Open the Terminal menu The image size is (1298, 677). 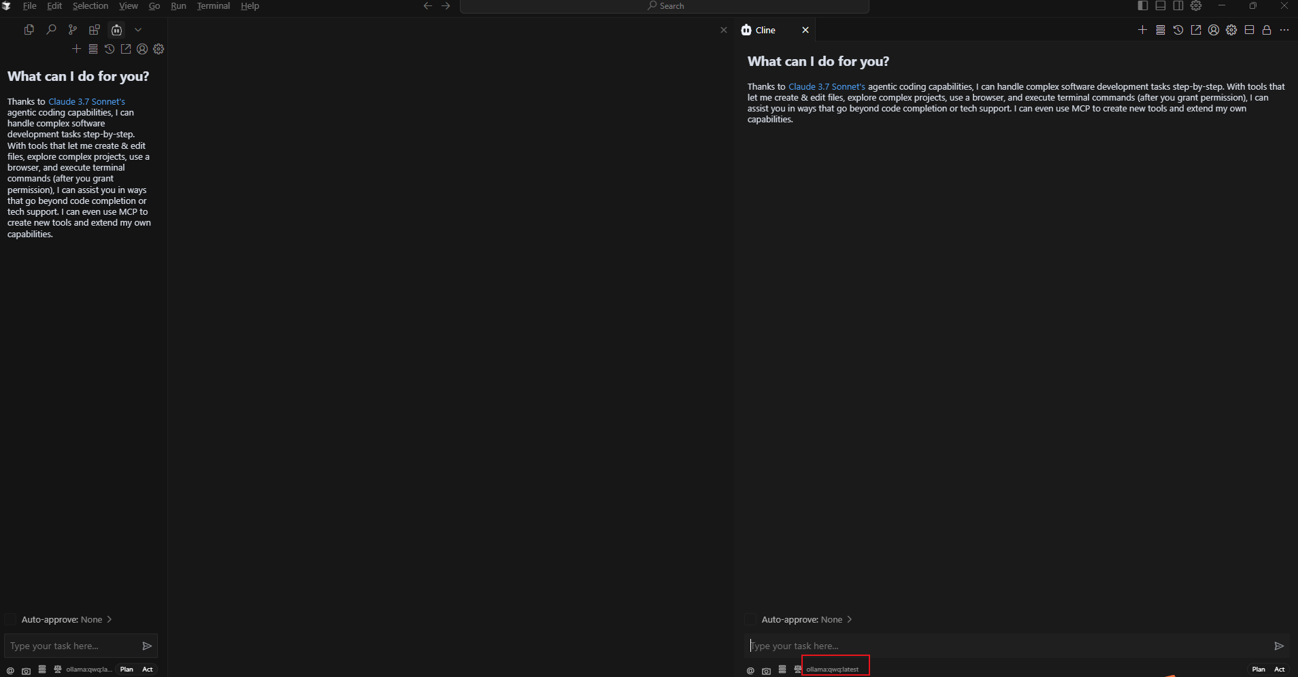[x=213, y=6]
